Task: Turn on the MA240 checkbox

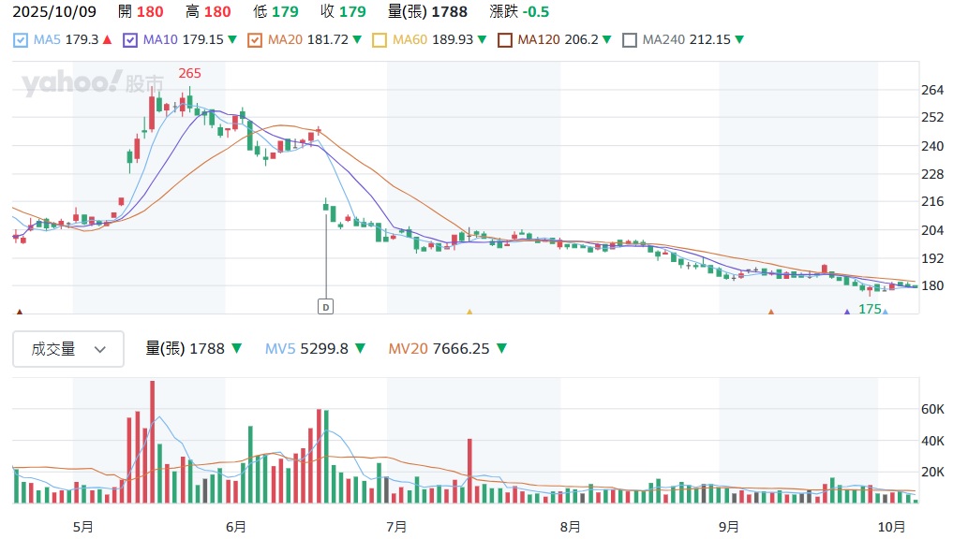Action: pos(630,40)
